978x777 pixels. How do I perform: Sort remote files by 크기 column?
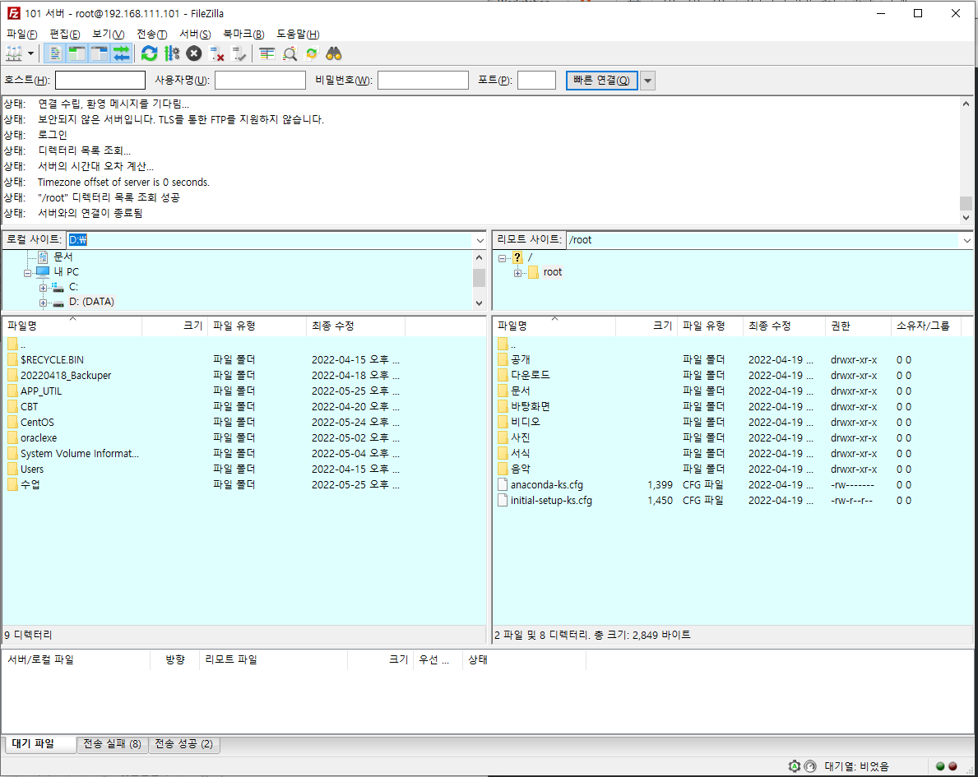(647, 326)
